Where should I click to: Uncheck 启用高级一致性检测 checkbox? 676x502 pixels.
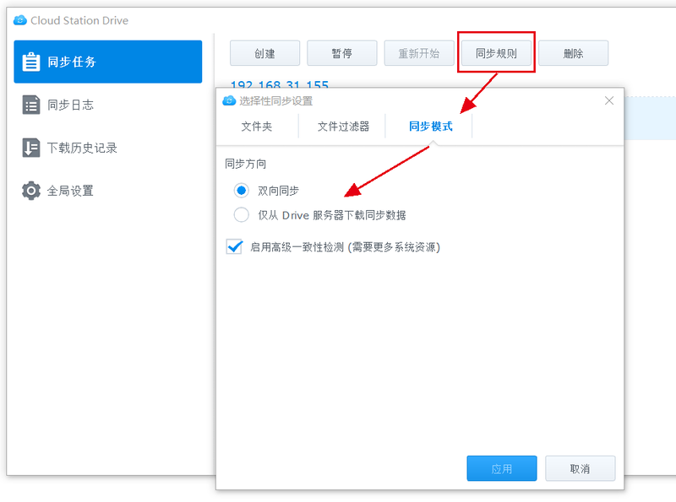point(235,247)
